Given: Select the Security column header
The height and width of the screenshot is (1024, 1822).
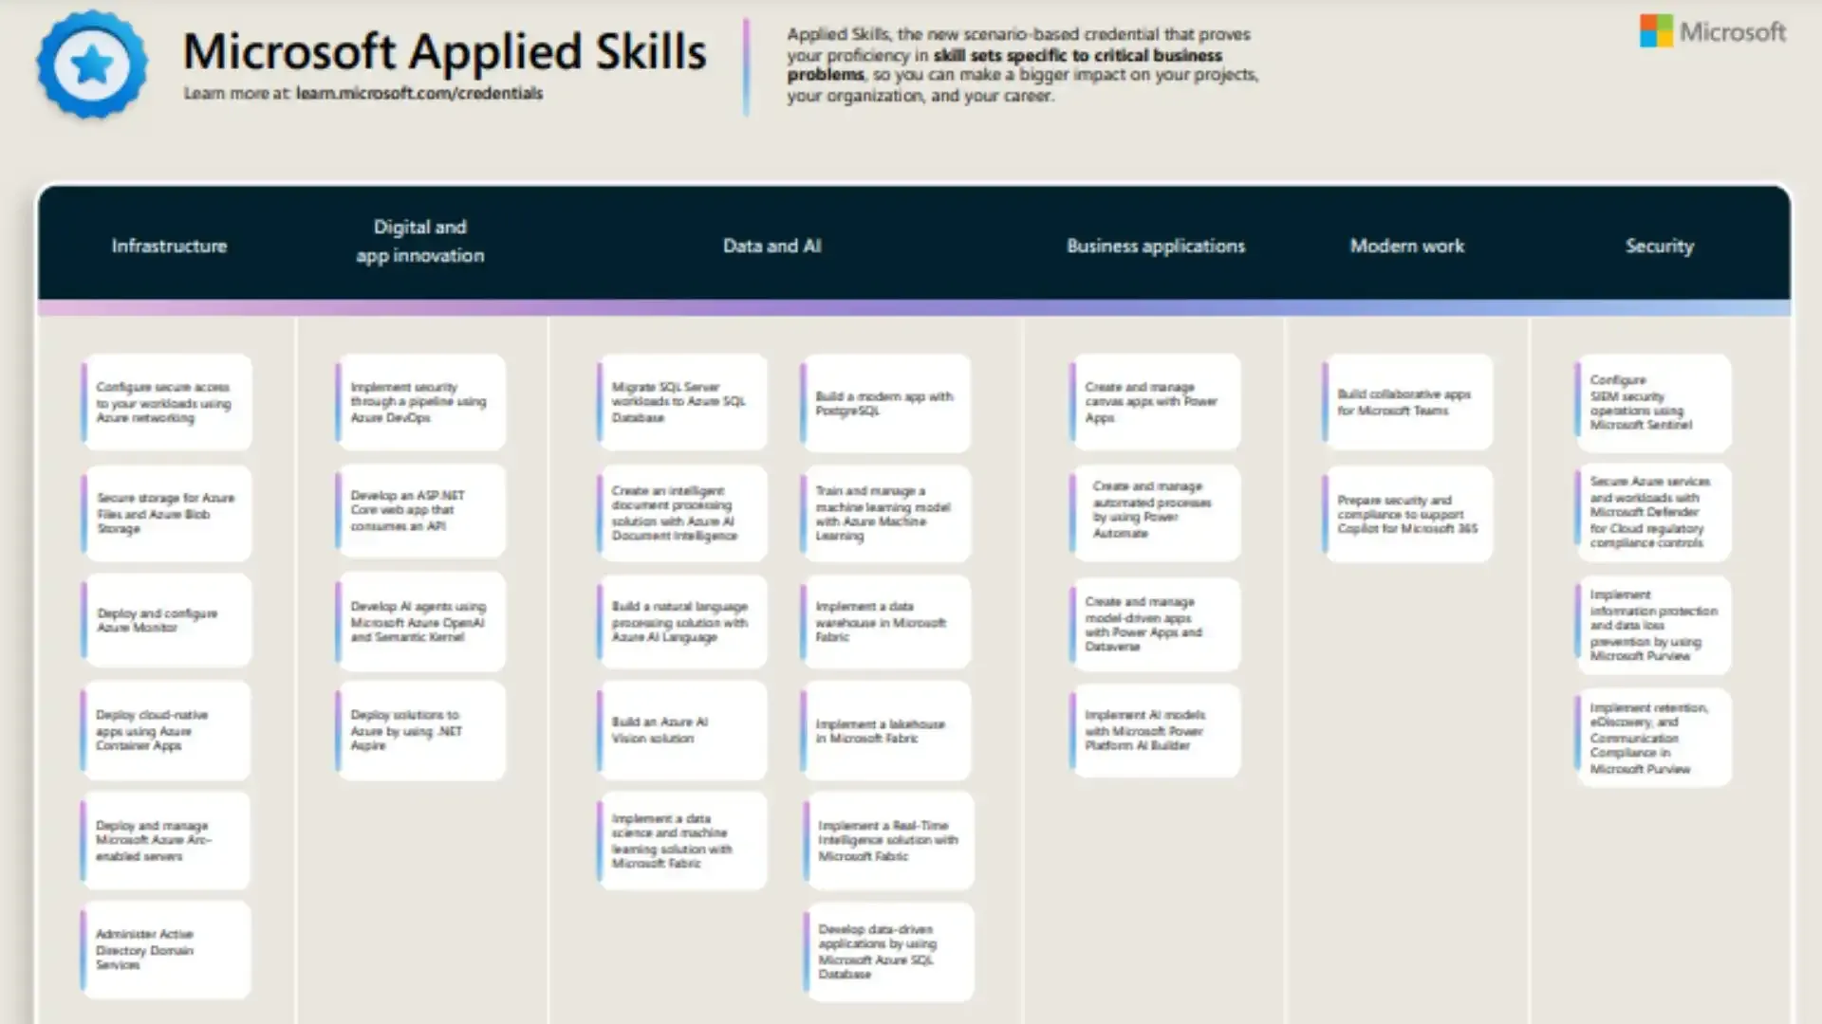Looking at the screenshot, I should [x=1659, y=246].
